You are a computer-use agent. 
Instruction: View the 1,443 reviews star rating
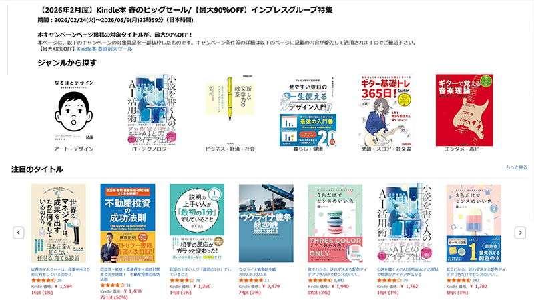(x=320, y=280)
